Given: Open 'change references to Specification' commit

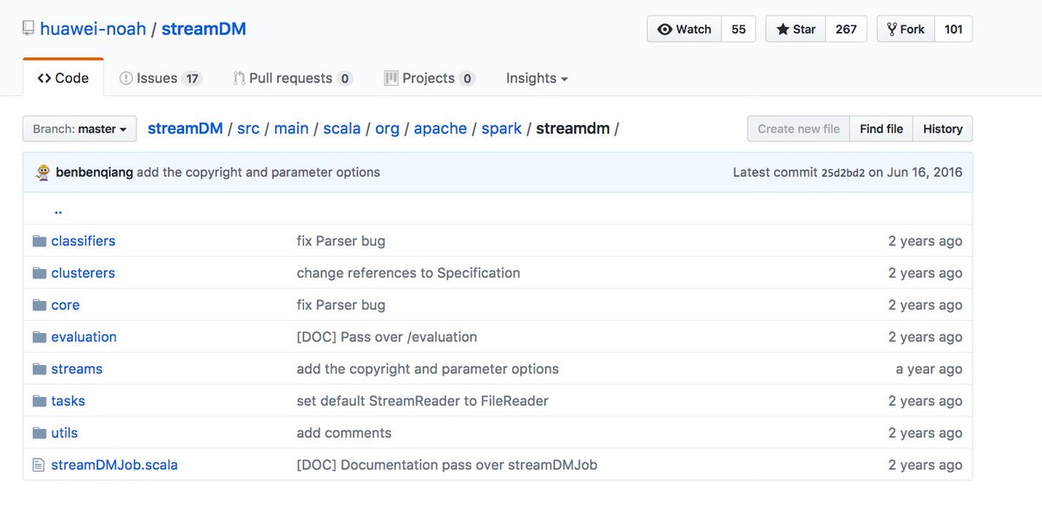Looking at the screenshot, I should pyautogui.click(x=408, y=273).
